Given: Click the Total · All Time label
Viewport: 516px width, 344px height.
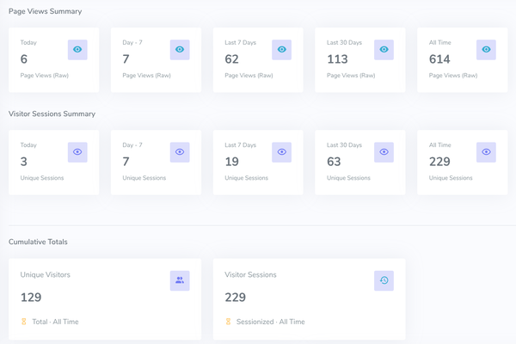Looking at the screenshot, I should coord(55,322).
